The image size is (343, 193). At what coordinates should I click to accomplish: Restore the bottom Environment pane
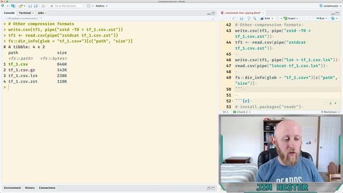pos(208,188)
